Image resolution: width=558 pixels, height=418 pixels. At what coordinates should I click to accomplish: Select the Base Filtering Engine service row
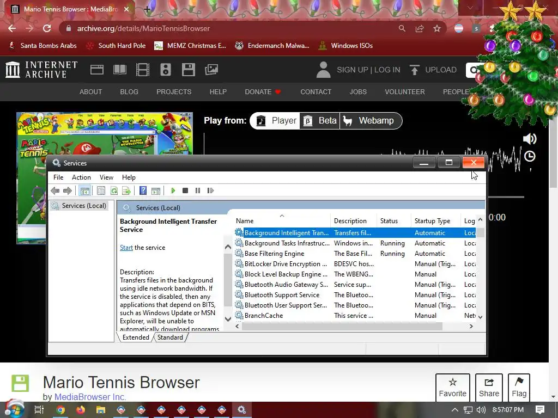(355, 254)
